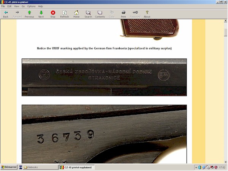
Task: Click the taskbar clock showing 17:02
Action: pyautogui.click(x=222, y=168)
